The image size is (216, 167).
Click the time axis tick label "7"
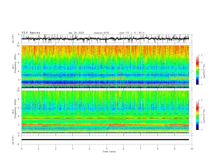[141, 149]
